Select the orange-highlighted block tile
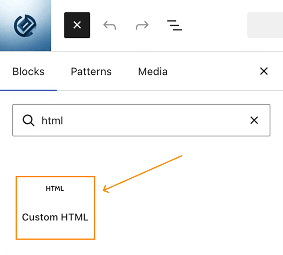The width and height of the screenshot is (283, 255). click(55, 208)
